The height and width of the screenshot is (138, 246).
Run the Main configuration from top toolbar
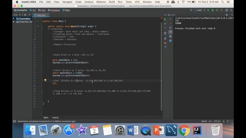click(208, 10)
